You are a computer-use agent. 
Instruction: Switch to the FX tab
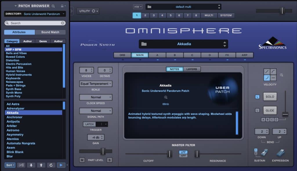(x=227, y=55)
